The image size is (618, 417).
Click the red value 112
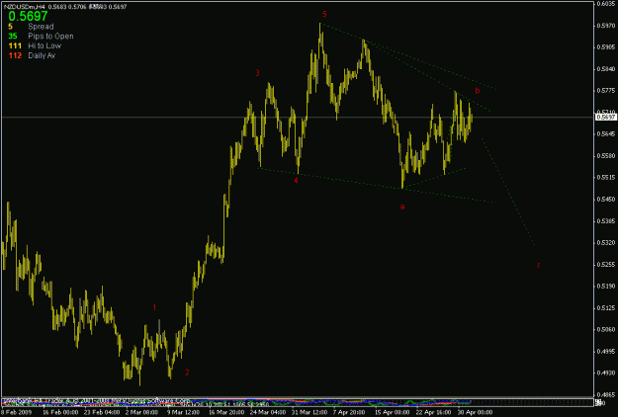(15, 55)
